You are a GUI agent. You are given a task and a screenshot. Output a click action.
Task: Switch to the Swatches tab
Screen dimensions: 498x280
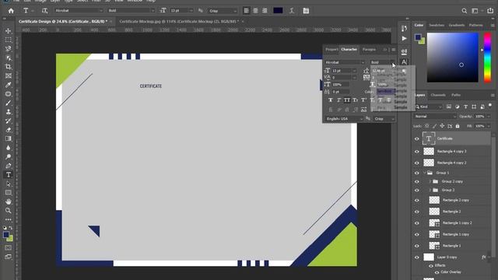437,25
